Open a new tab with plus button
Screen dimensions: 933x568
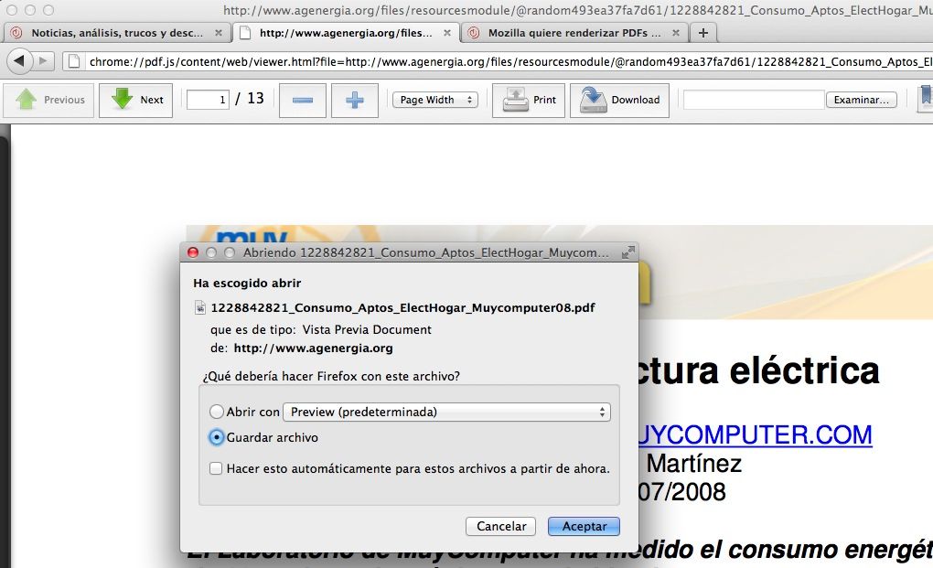[x=702, y=33]
